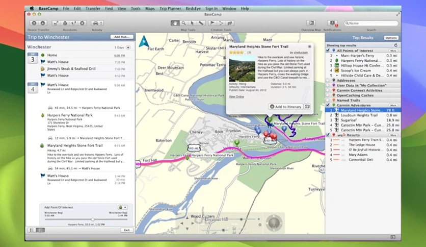Click the Add Hub button
This screenshot has height=247, width=426.
121,37
